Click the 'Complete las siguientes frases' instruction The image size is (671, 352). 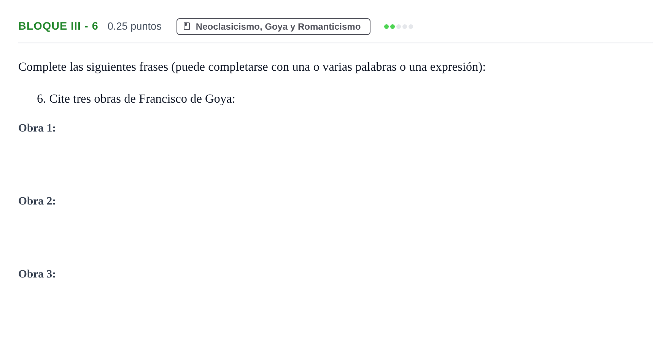point(252,67)
